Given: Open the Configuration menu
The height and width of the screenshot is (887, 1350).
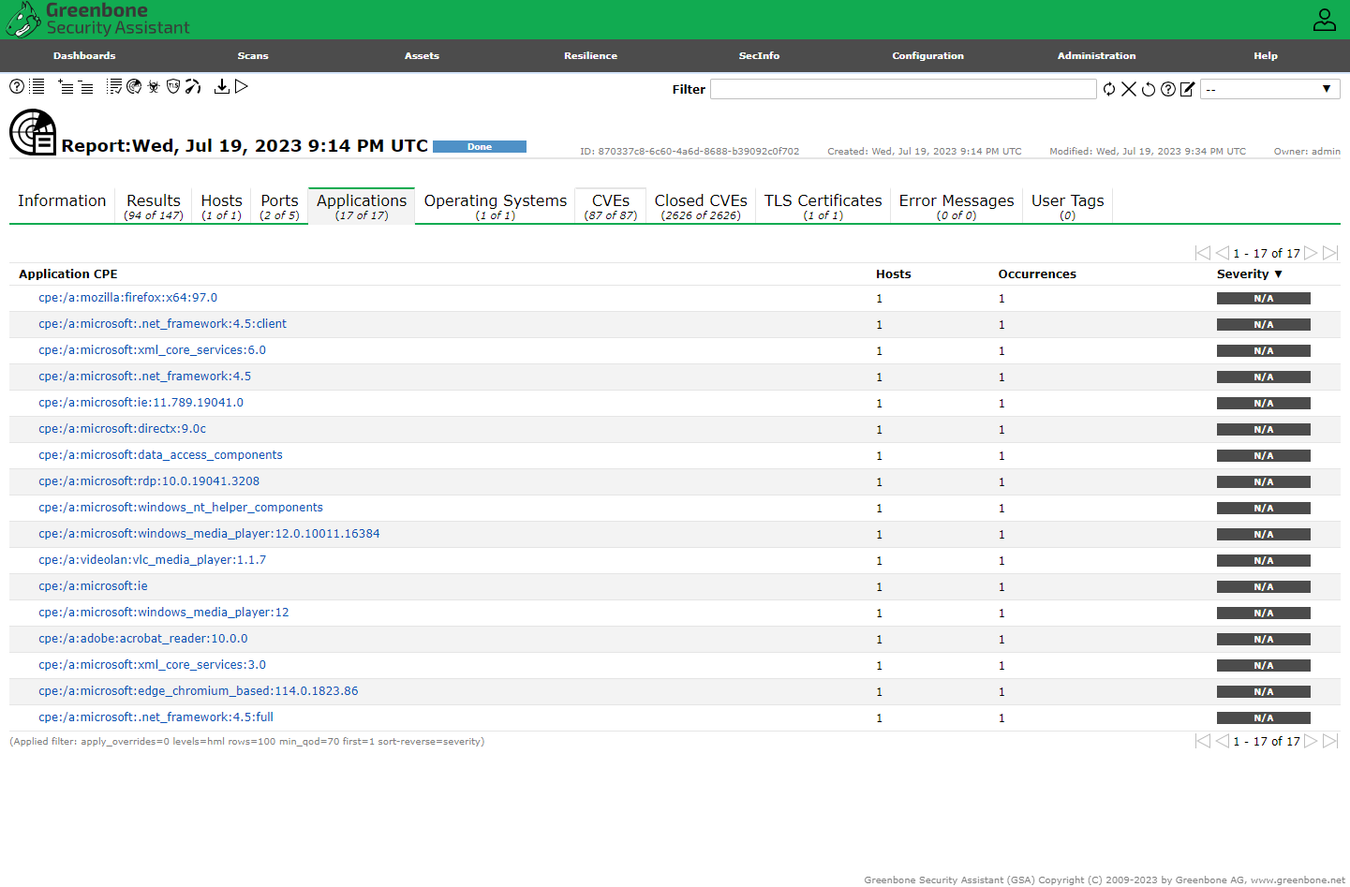Looking at the screenshot, I should (927, 56).
